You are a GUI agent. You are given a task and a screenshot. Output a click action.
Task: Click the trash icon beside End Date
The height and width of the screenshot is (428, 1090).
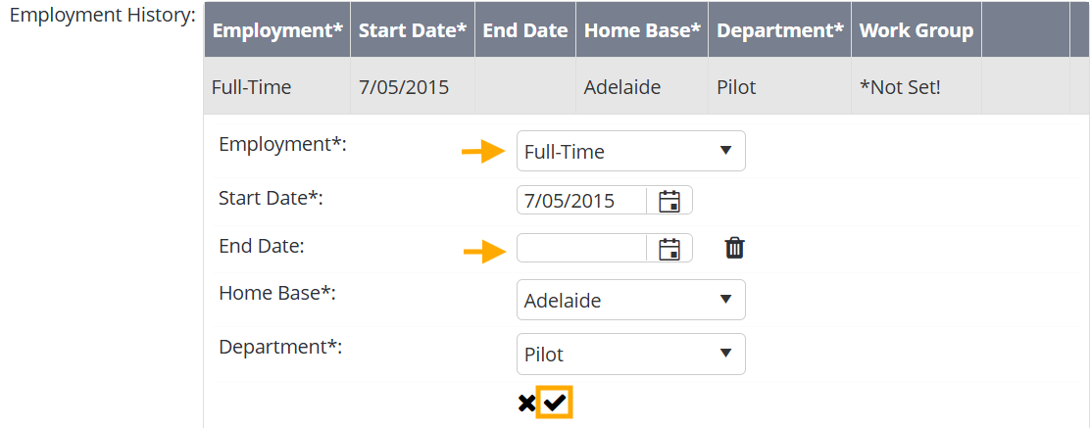pos(735,249)
